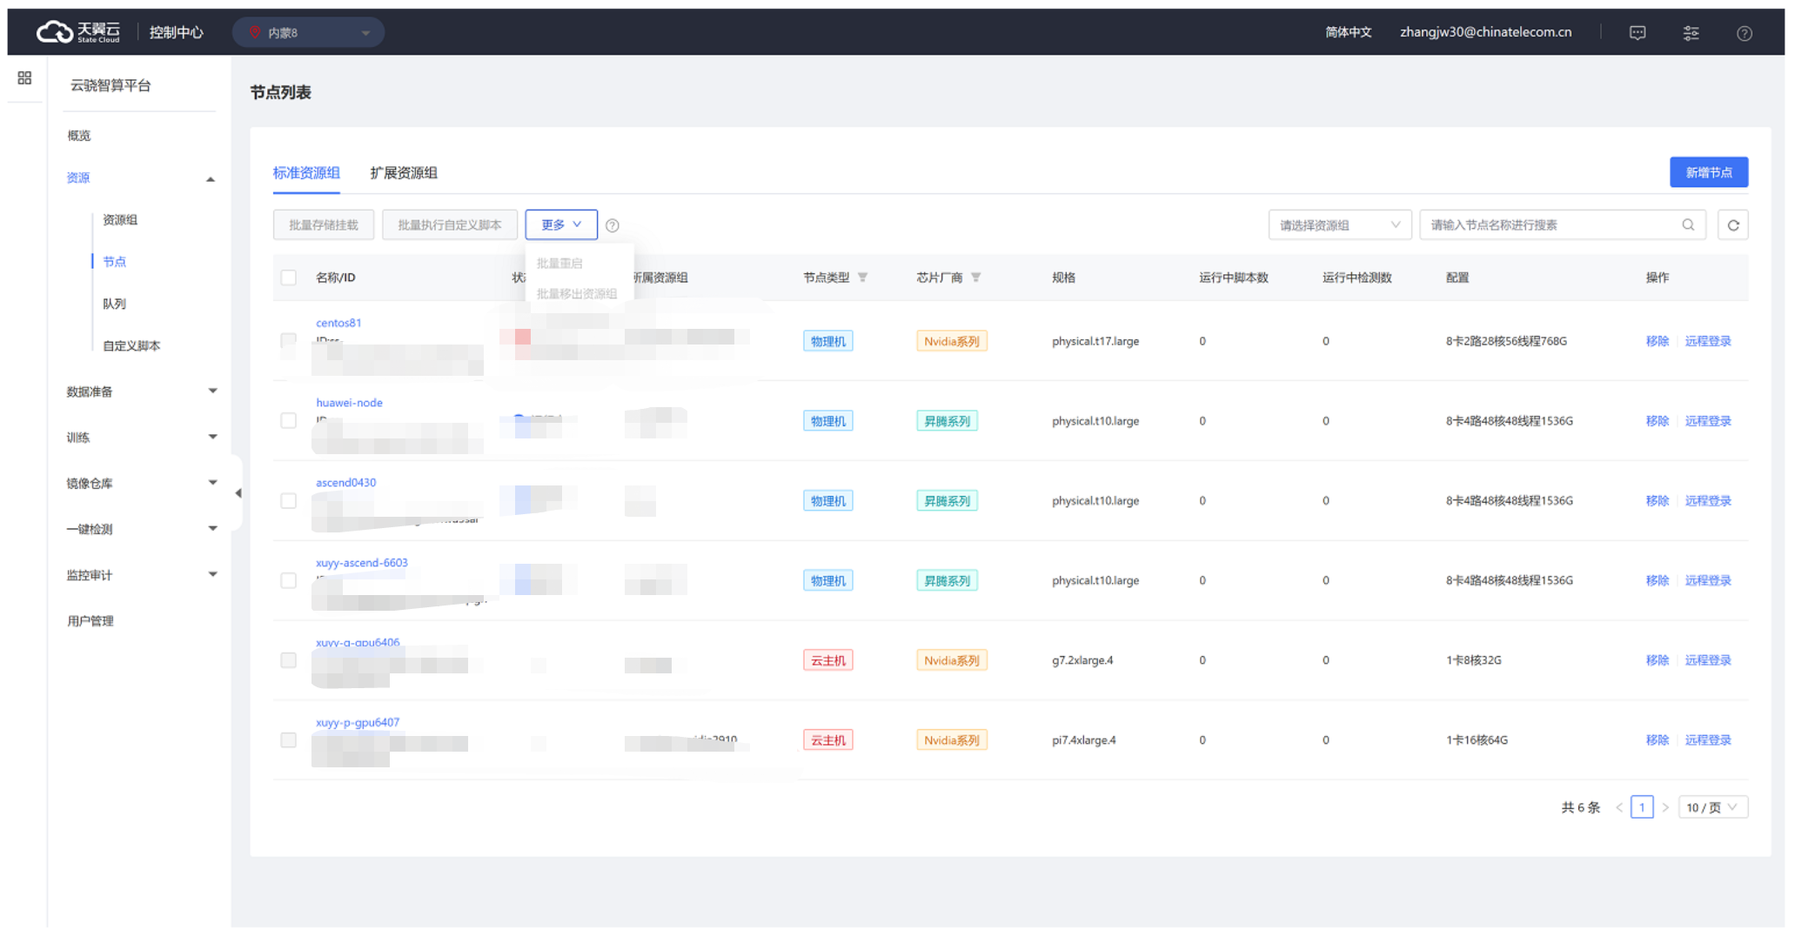
Task: Go to previous page arrow
Action: [1619, 807]
